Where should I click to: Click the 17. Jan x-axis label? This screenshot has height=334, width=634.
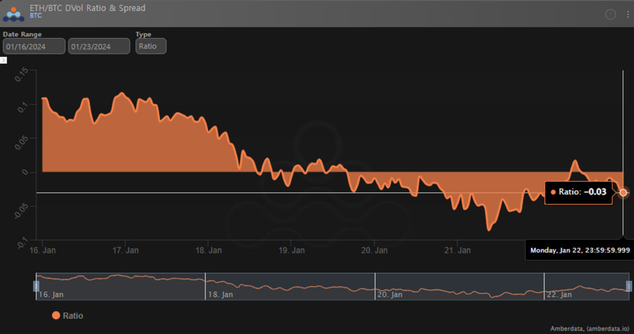pos(125,250)
